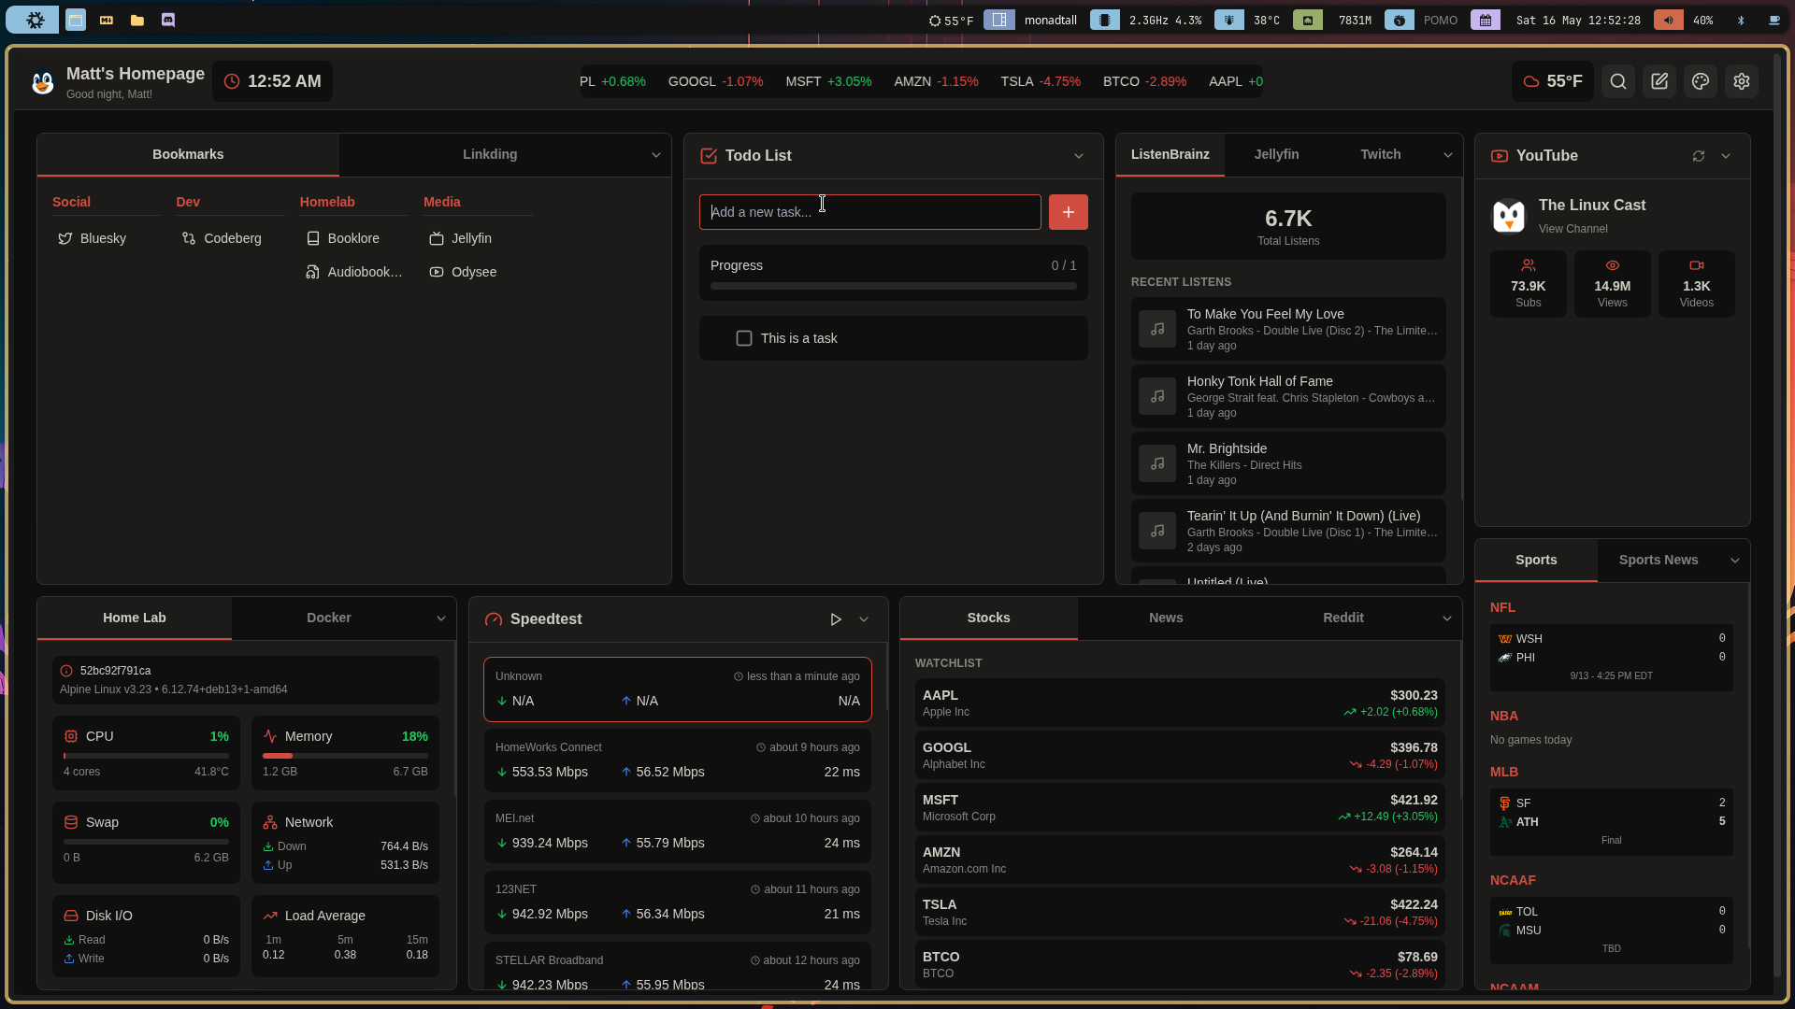
Task: Click the penguin logo beside Matt's Homepage
Action: [42, 83]
